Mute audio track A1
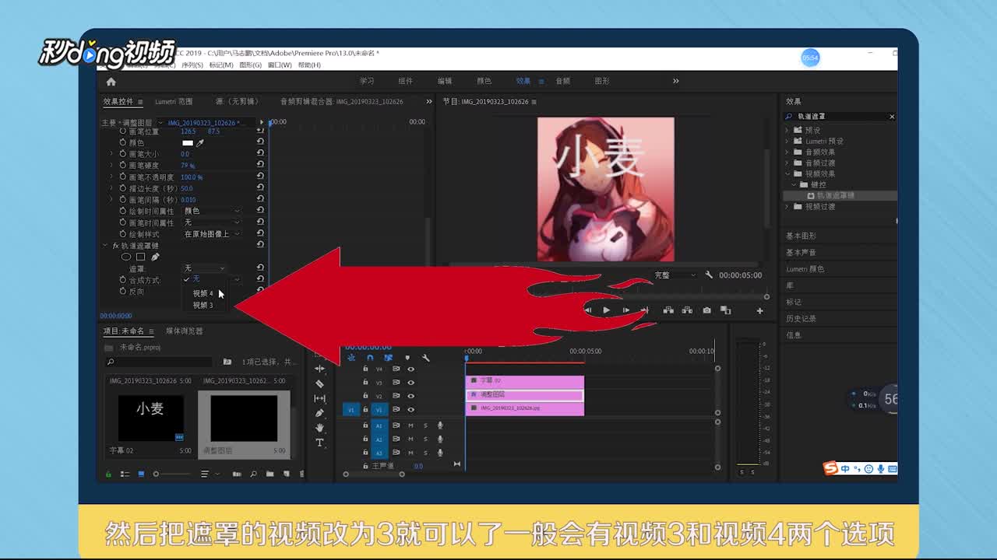 coord(410,425)
